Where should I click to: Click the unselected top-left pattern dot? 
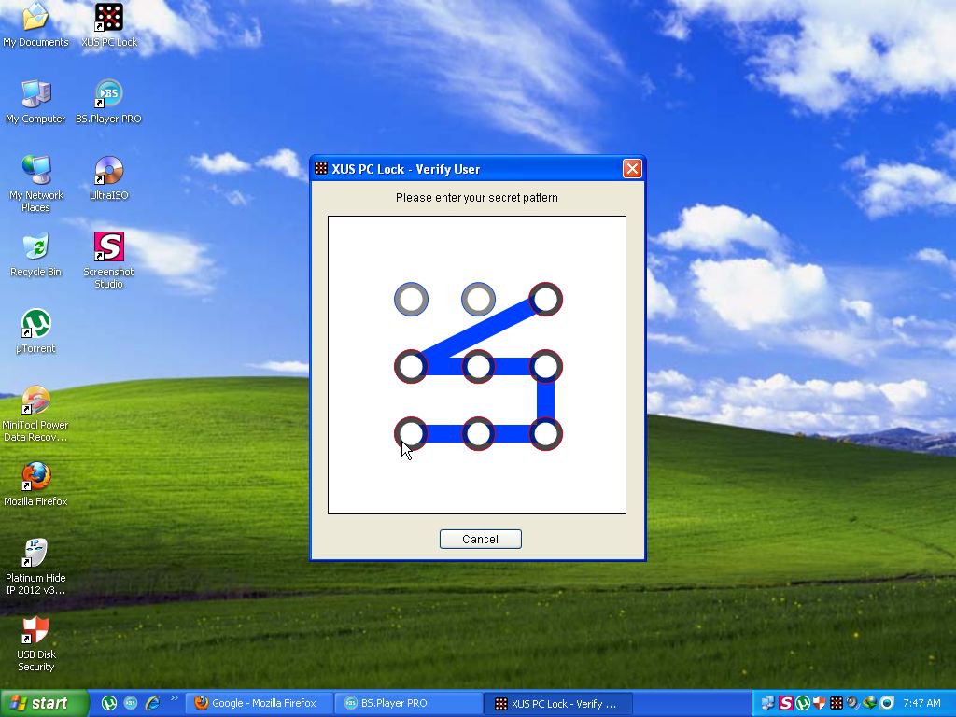point(411,300)
